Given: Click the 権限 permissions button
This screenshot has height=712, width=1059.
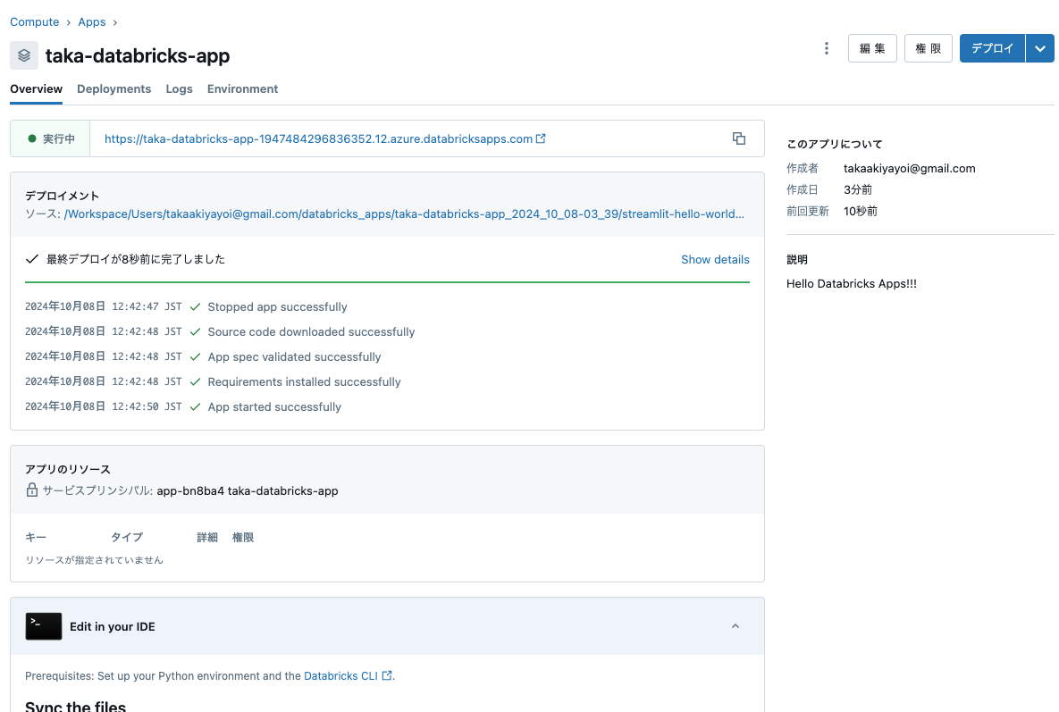Looking at the screenshot, I should click(928, 48).
